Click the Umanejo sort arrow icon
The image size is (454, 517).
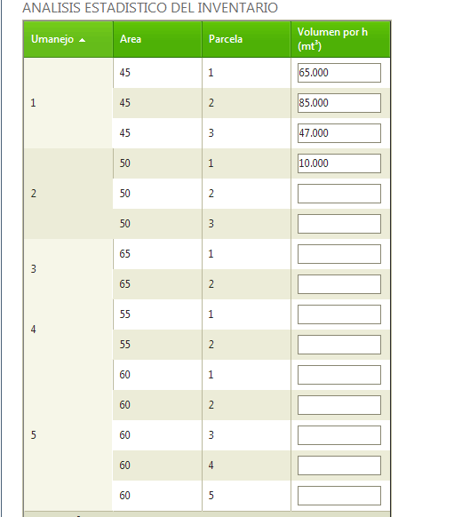[x=82, y=40]
